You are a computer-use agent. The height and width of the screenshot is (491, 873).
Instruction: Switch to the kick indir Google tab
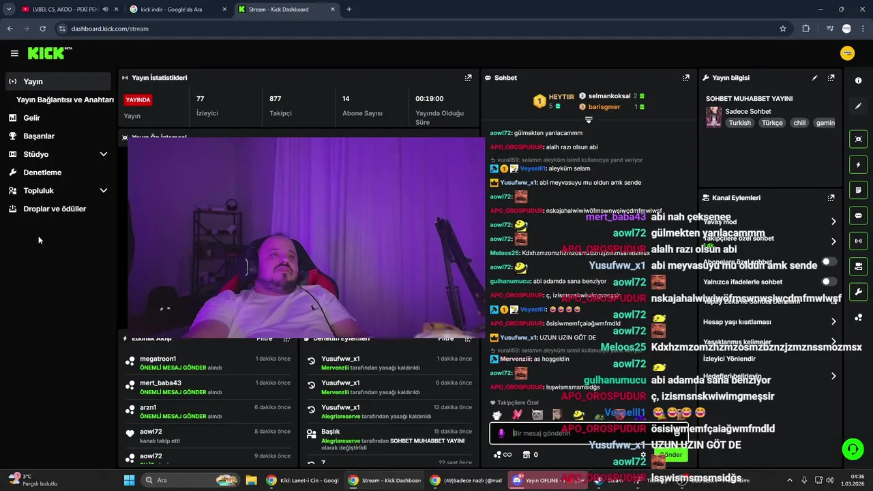[x=179, y=10]
